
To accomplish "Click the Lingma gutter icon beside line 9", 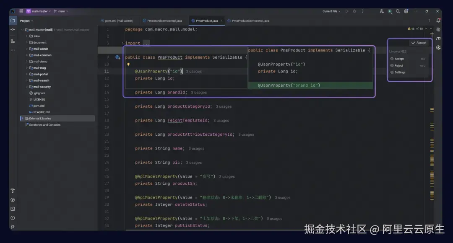I will pos(118,57).
